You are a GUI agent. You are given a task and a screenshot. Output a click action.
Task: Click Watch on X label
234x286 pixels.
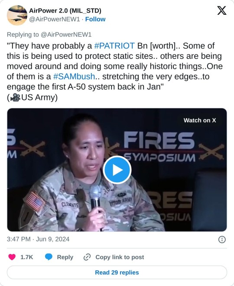[200, 120]
